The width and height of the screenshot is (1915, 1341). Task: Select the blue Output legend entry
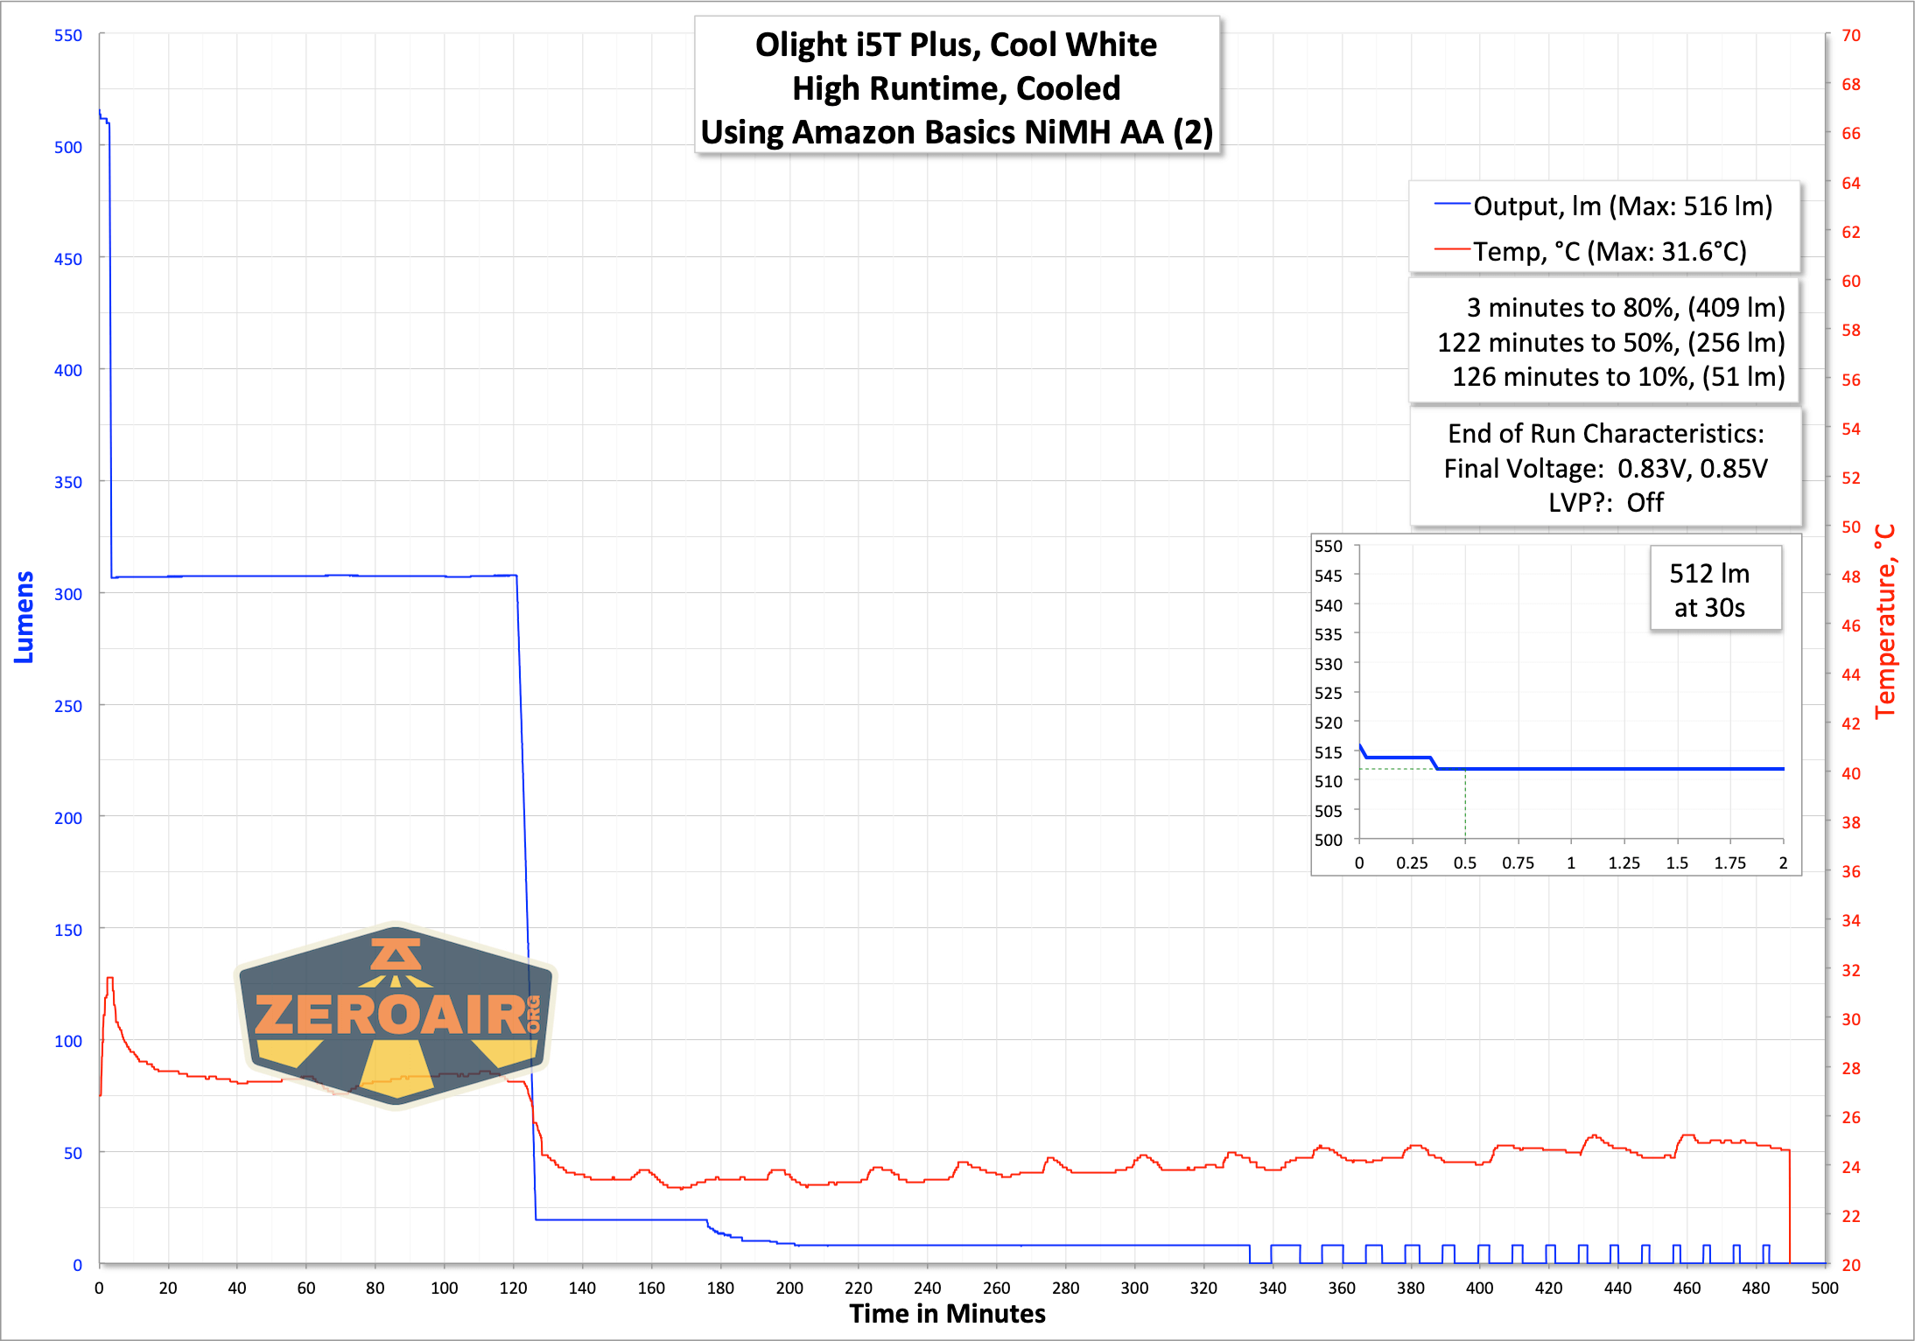[1603, 206]
